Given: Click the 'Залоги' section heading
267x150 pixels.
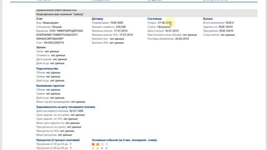Looking at the screenshot, I should pos(41,47).
